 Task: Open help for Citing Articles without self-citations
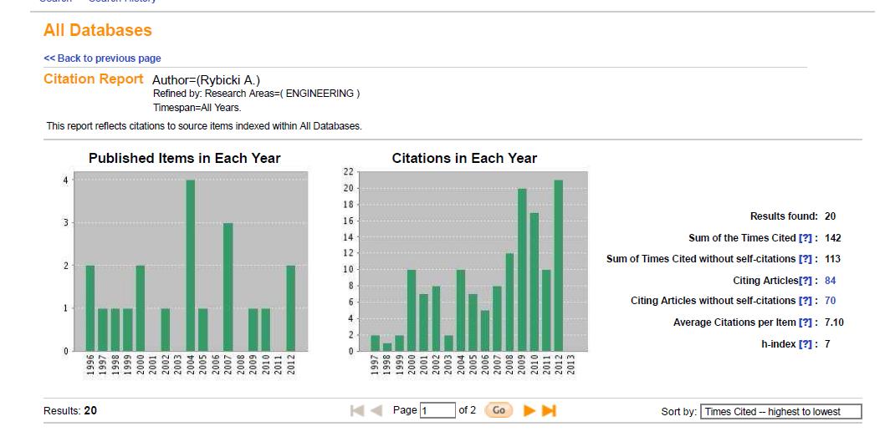[805, 302]
